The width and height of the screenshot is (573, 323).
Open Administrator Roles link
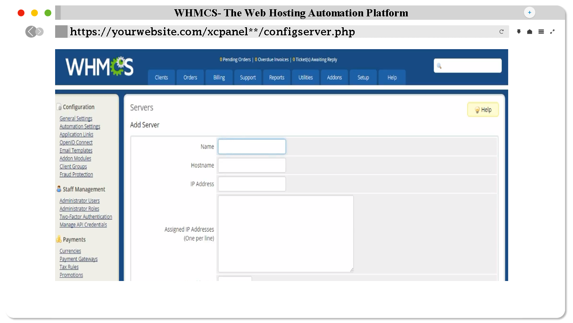tap(79, 209)
